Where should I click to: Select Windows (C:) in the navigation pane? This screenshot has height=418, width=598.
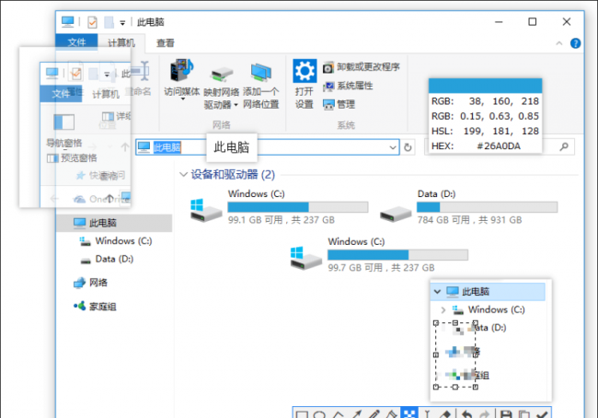pyautogui.click(x=114, y=241)
